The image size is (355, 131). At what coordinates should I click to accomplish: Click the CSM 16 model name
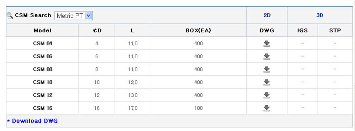point(43,108)
